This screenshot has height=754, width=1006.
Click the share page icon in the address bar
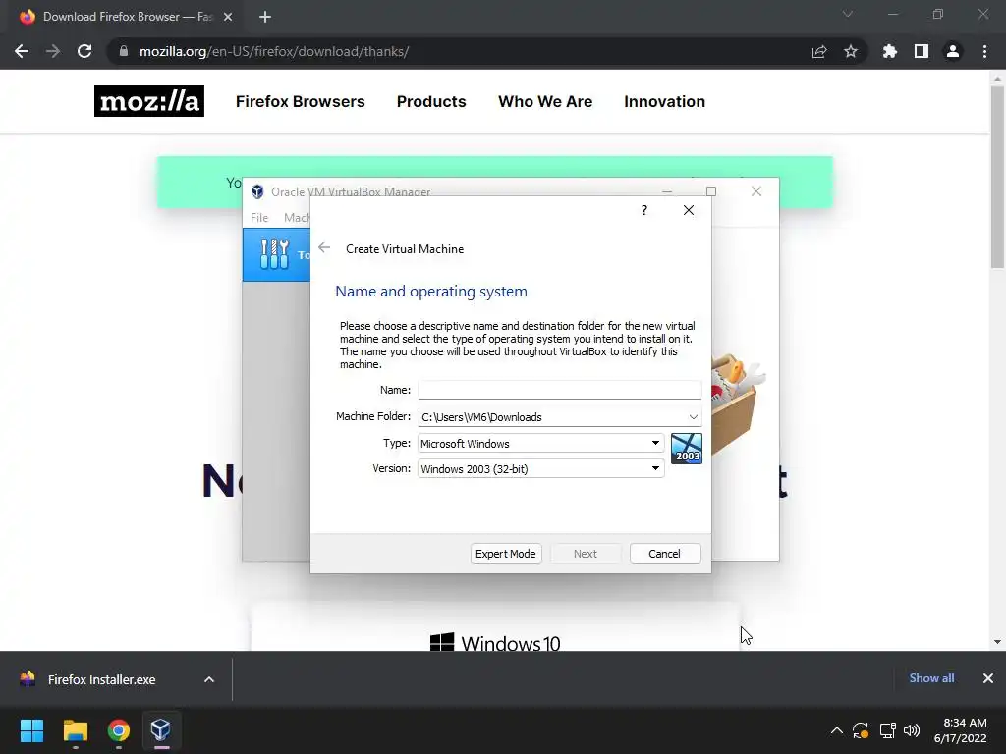coord(818,51)
